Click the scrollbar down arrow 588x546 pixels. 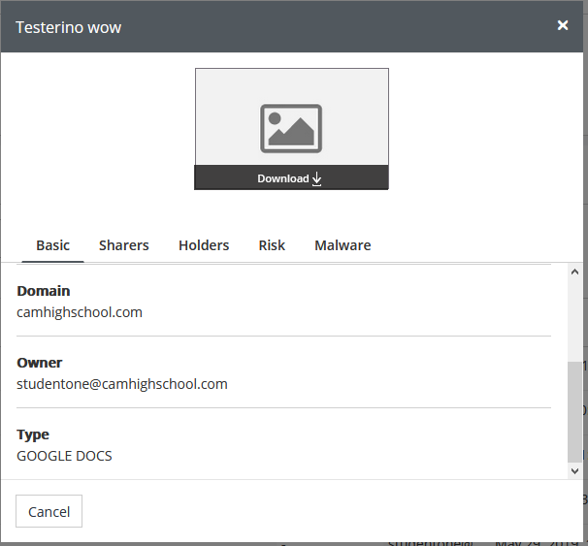click(x=574, y=469)
